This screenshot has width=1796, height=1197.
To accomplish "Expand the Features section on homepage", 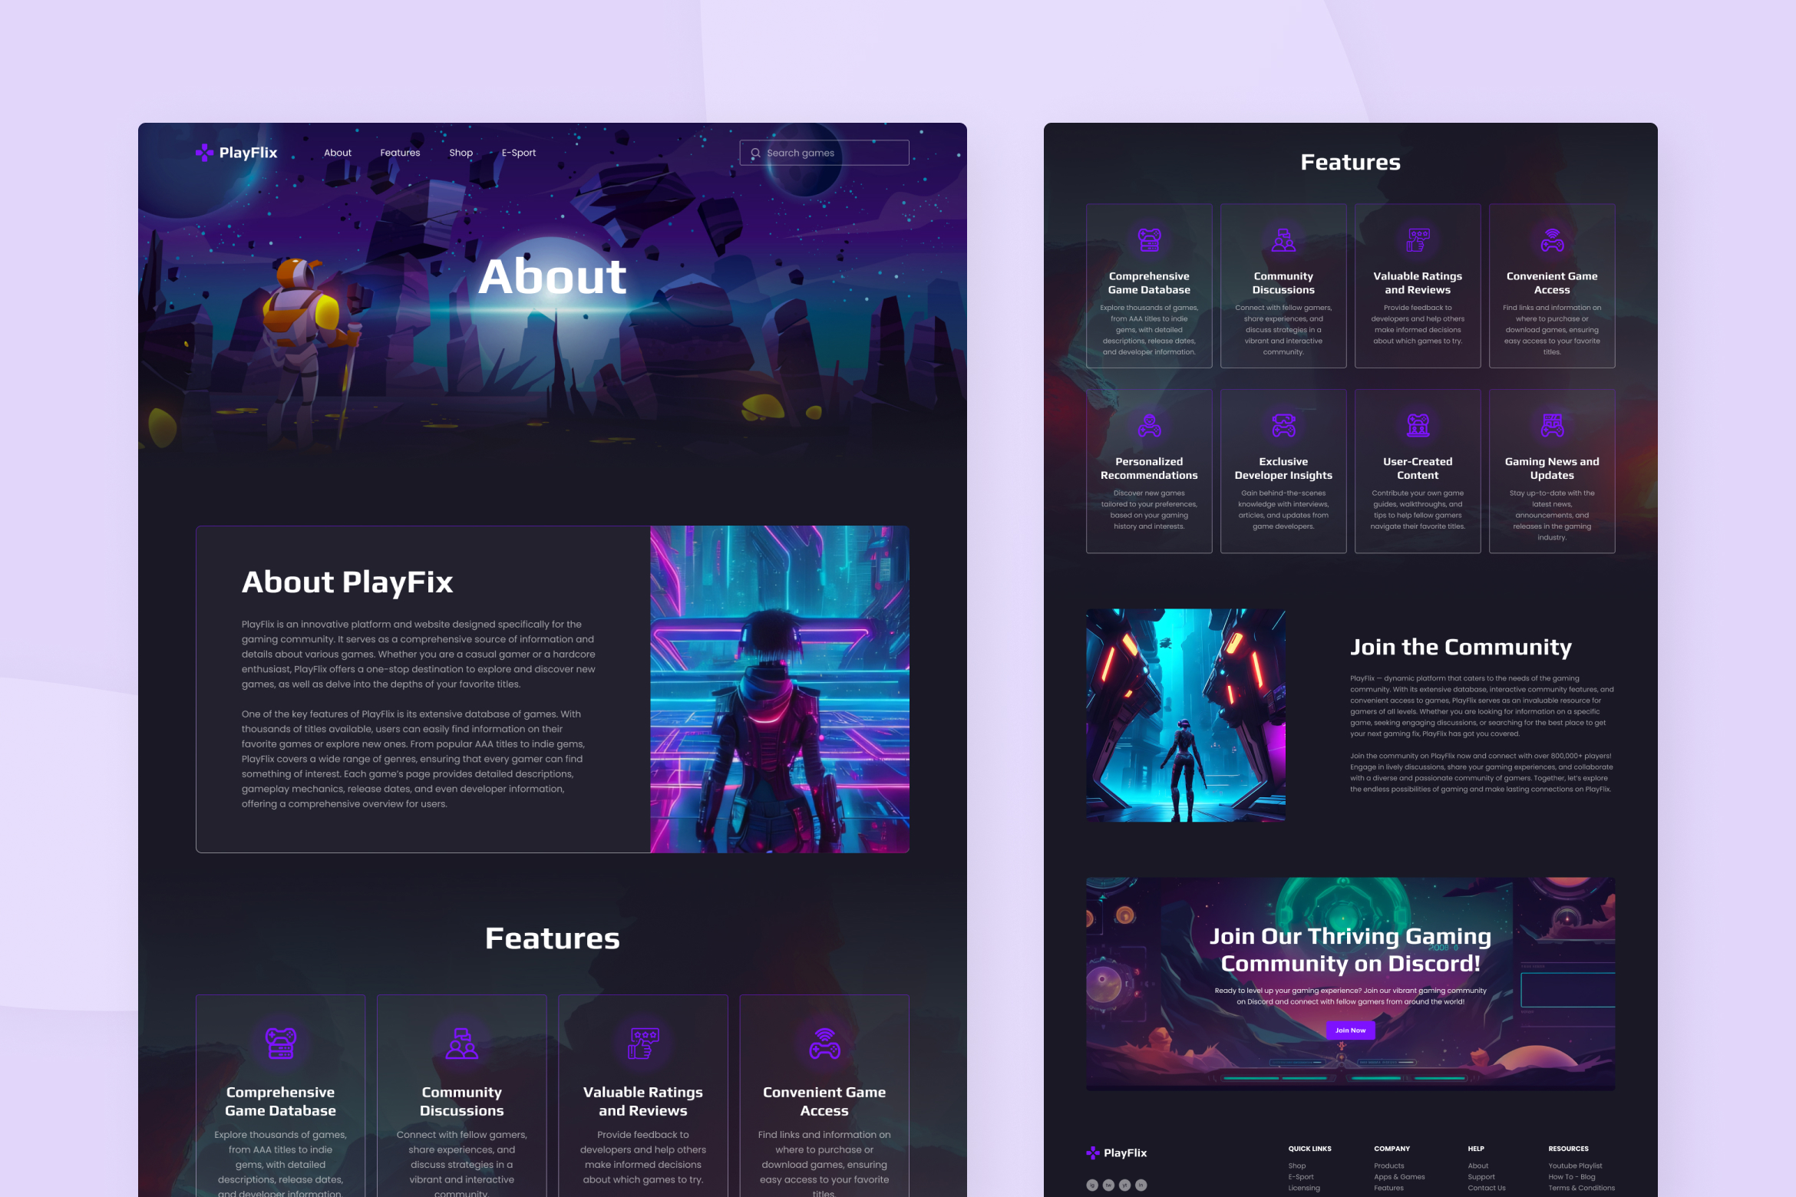I will [x=401, y=152].
